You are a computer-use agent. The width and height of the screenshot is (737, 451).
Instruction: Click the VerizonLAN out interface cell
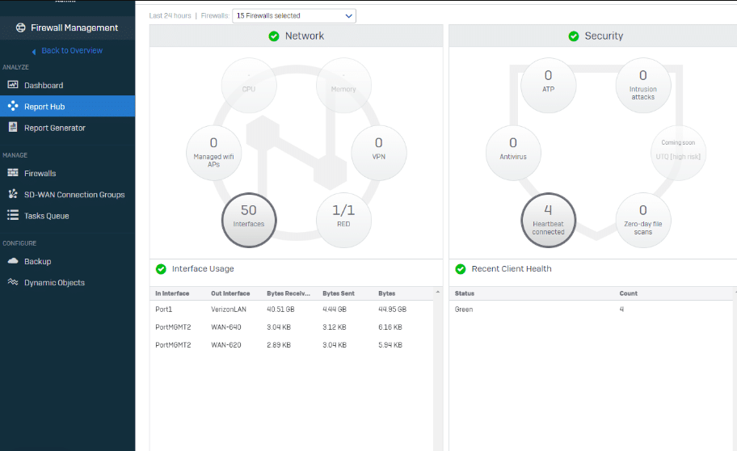(x=229, y=310)
